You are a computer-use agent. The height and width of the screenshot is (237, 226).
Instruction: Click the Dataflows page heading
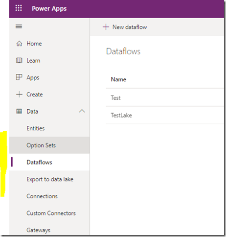[123, 51]
